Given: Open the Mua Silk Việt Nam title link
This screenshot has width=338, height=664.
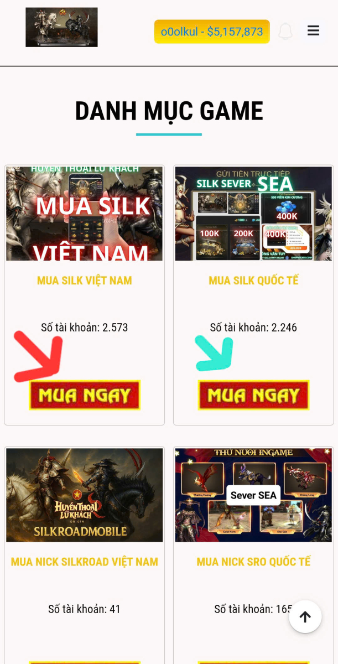Looking at the screenshot, I should (85, 281).
